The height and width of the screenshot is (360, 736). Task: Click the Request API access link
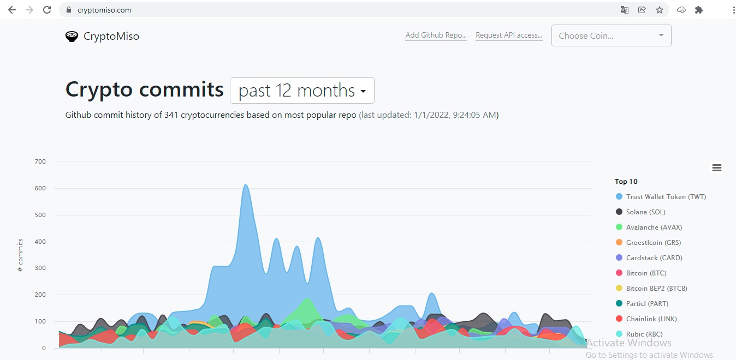[x=509, y=35]
